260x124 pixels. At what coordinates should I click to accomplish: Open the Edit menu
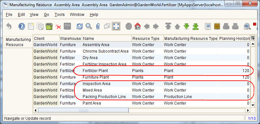click(21, 15)
